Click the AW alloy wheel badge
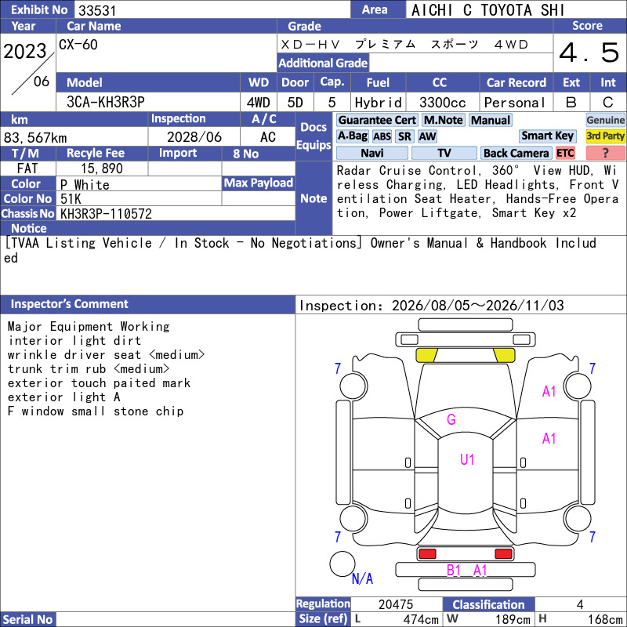The image size is (627, 627). pos(427,136)
